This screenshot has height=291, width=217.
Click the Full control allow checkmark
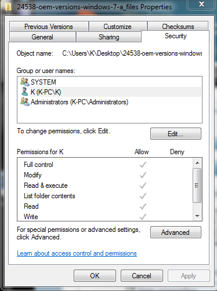click(143, 165)
